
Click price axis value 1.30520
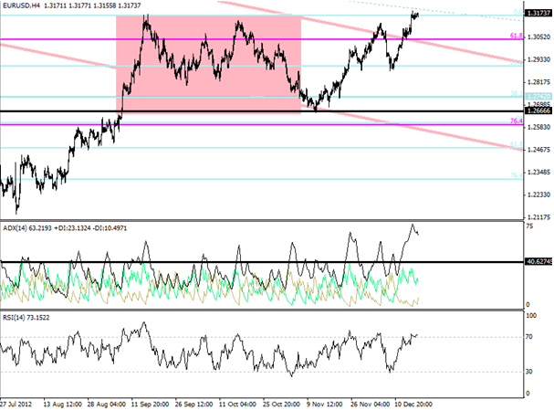[x=538, y=37]
